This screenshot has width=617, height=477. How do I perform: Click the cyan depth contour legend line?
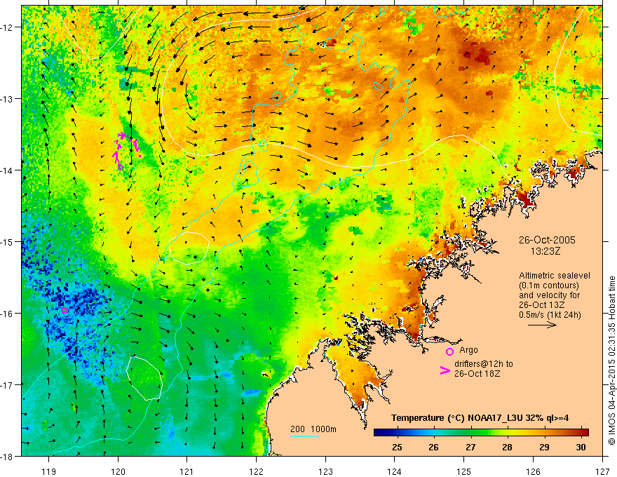[304, 436]
